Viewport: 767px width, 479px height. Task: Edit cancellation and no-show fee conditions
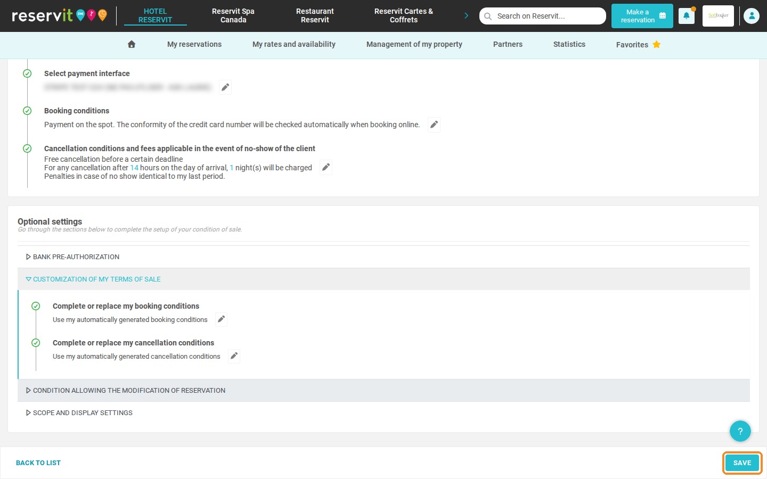[326, 167]
